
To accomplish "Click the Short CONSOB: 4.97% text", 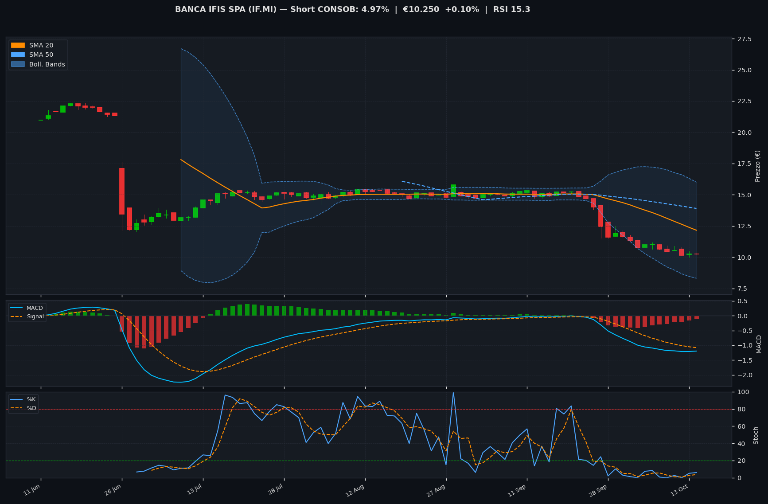I will click(339, 9).
